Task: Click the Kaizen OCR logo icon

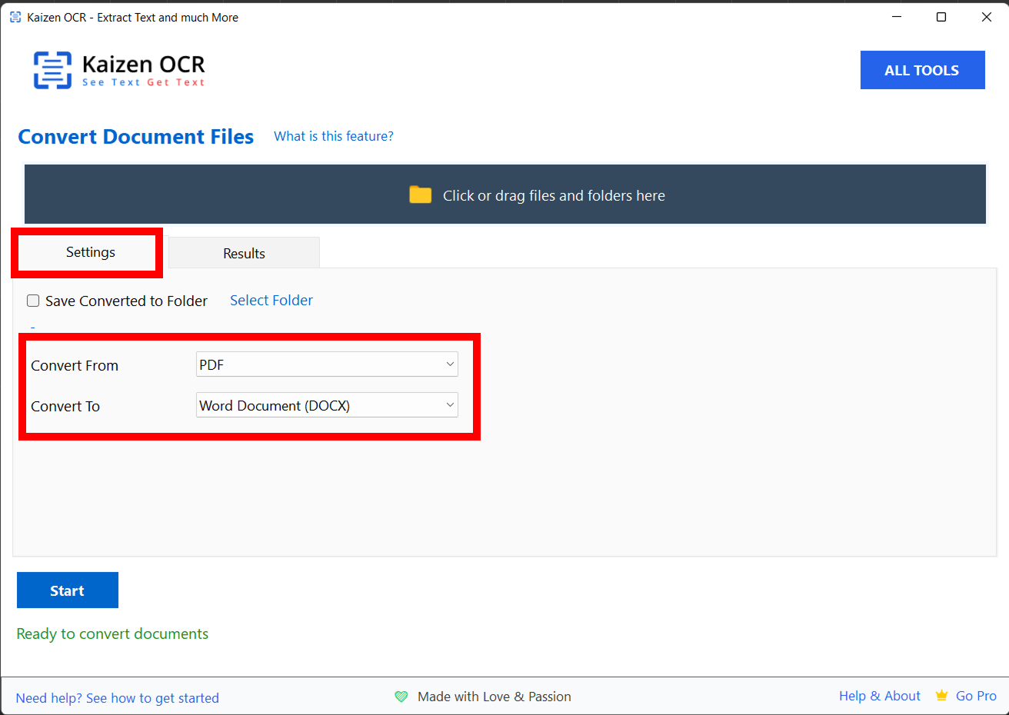Action: (x=52, y=71)
